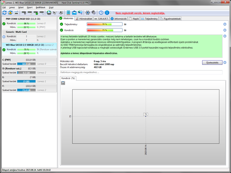Click the C: [PNY] free space bar

[x=26, y=64]
